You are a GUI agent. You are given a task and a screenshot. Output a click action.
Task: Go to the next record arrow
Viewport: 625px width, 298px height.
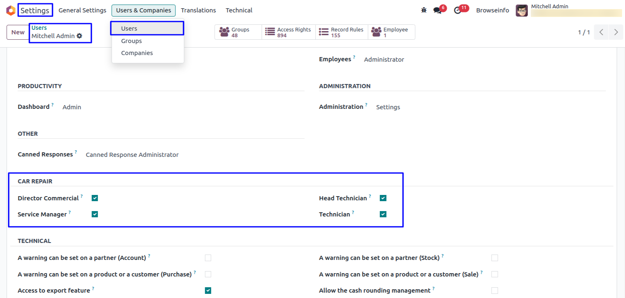616,32
